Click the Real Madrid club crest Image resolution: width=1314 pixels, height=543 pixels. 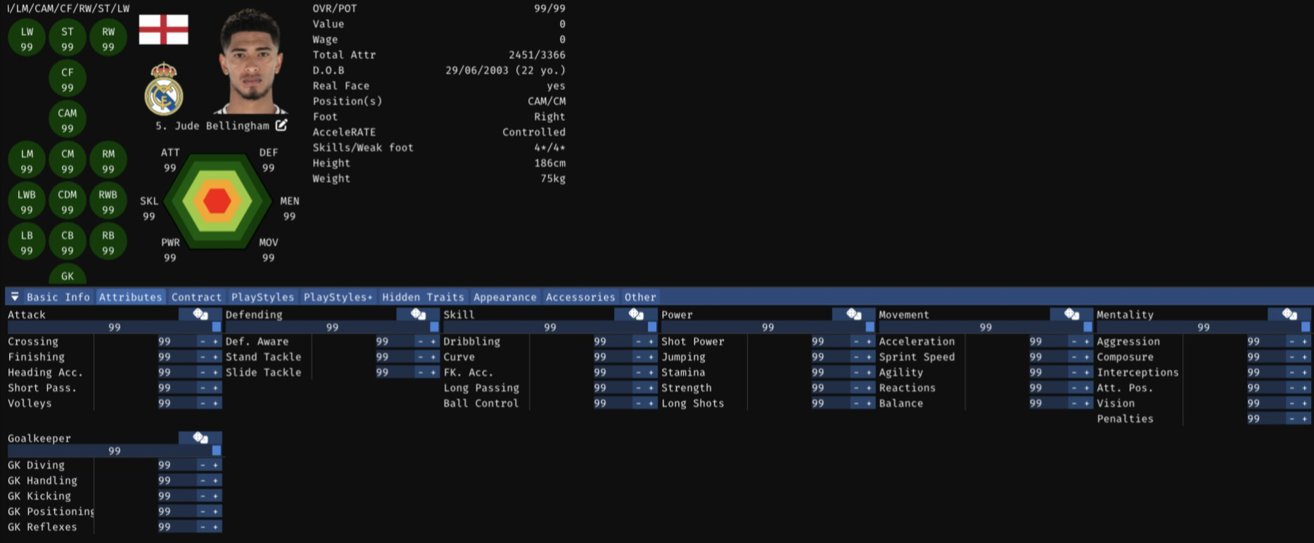click(164, 89)
